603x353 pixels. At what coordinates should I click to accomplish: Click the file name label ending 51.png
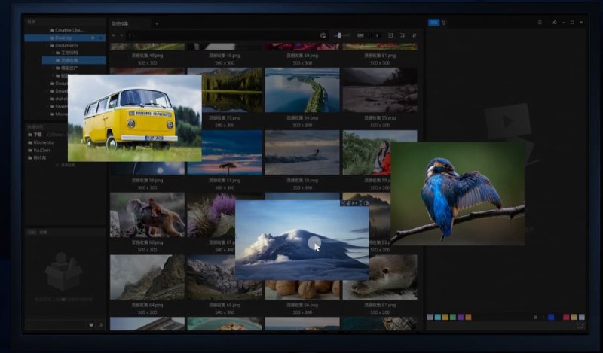(x=380, y=55)
